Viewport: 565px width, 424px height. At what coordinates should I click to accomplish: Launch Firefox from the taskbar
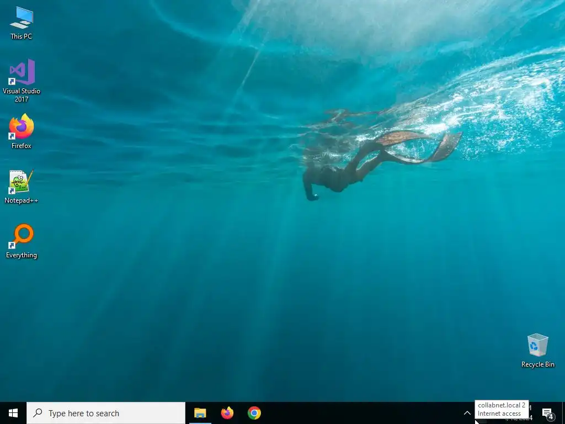pos(227,413)
